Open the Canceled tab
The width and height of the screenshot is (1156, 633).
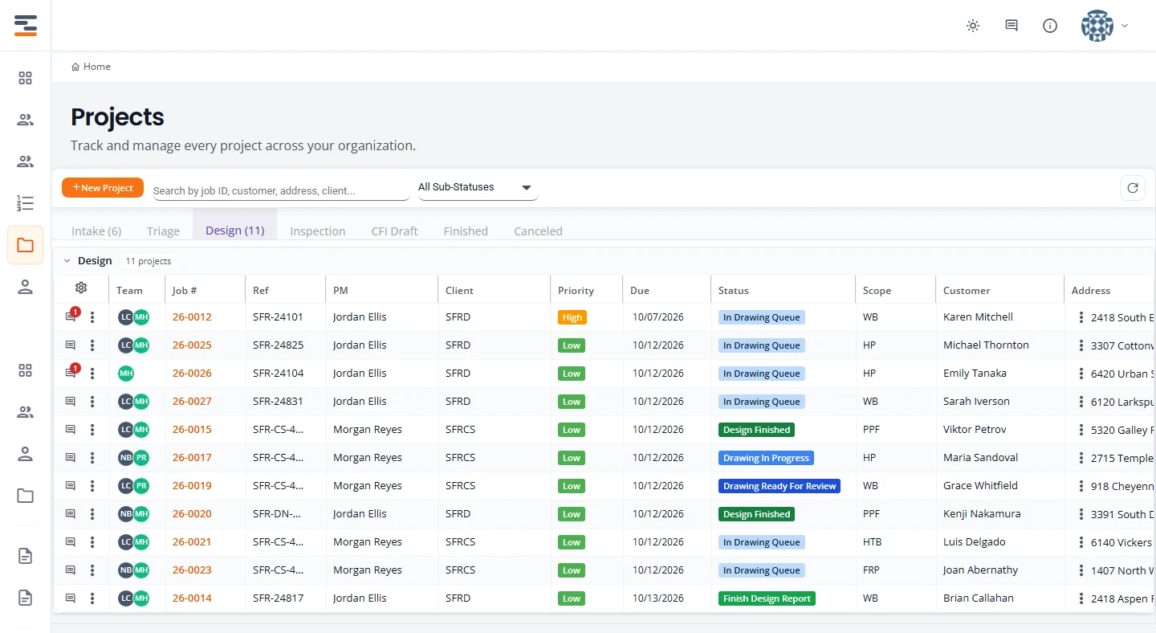[538, 231]
